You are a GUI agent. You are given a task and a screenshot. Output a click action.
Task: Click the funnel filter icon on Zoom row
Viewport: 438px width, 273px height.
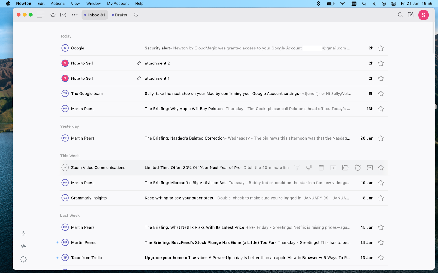point(297,168)
